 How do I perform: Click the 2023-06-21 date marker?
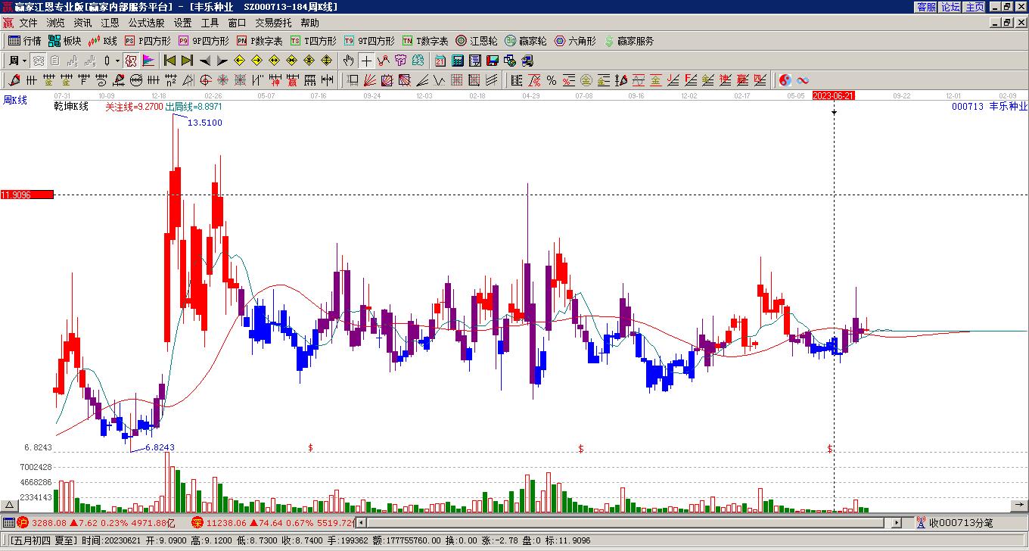tap(834, 95)
